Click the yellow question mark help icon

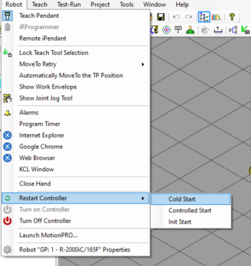tap(232, 17)
